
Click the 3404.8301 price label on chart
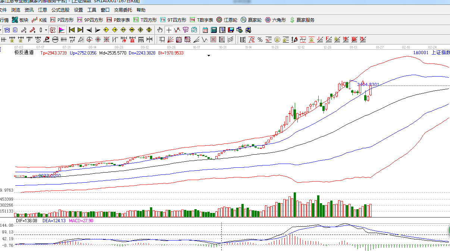pos(368,84)
